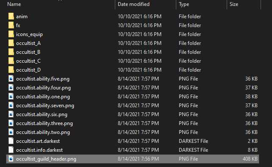Image resolution: width=272 pixels, height=167 pixels.
Task: Select the occultist.ability.three.png file name
Action: point(44,123)
